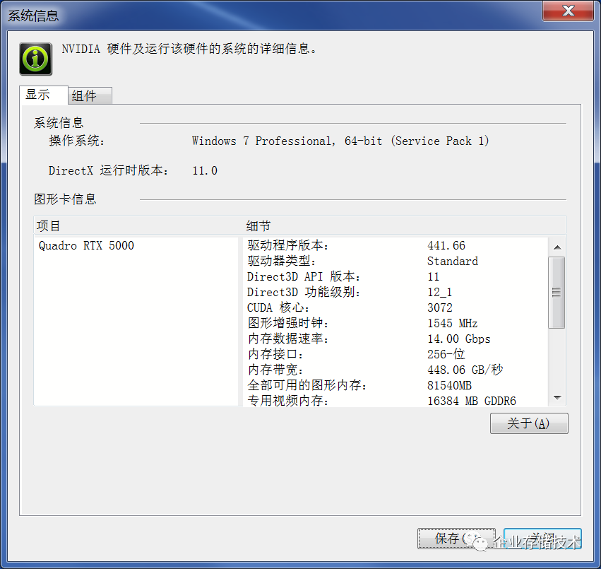Screen dimensions: 601x569
Task: Select the Direct3D API 版本 row
Action: point(395,276)
